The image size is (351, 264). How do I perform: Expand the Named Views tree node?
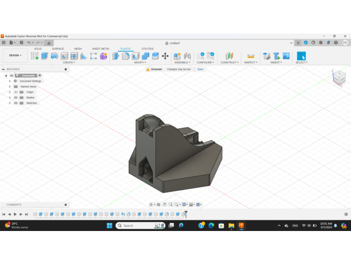click(x=10, y=87)
